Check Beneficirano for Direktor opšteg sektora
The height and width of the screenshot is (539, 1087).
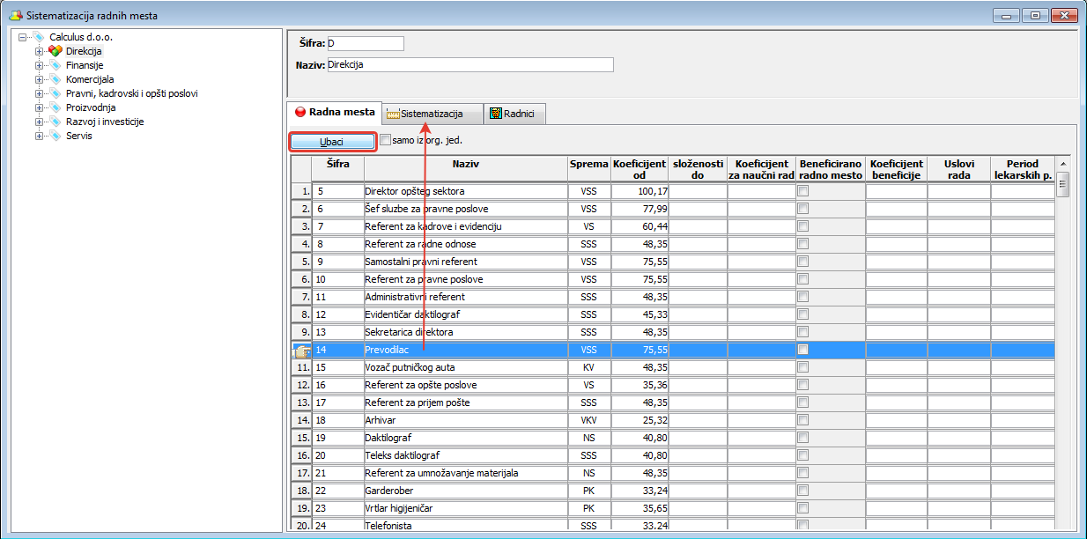click(802, 191)
